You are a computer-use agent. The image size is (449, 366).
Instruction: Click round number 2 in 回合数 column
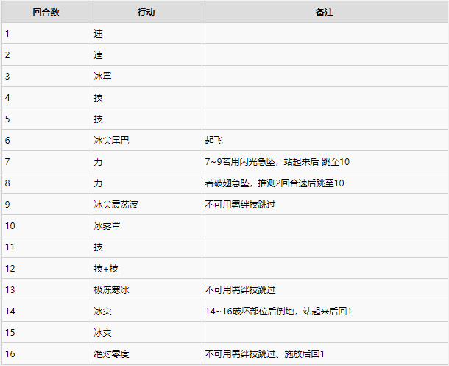7,55
